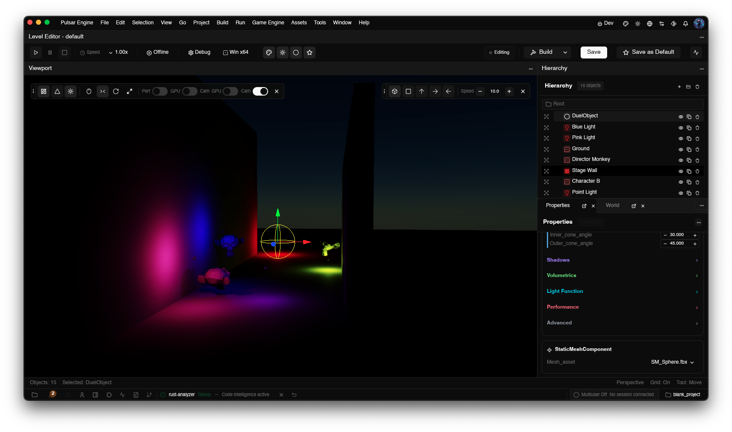This screenshot has height=432, width=732.
Task: Expand the Volumetrics section
Action: (x=622, y=275)
